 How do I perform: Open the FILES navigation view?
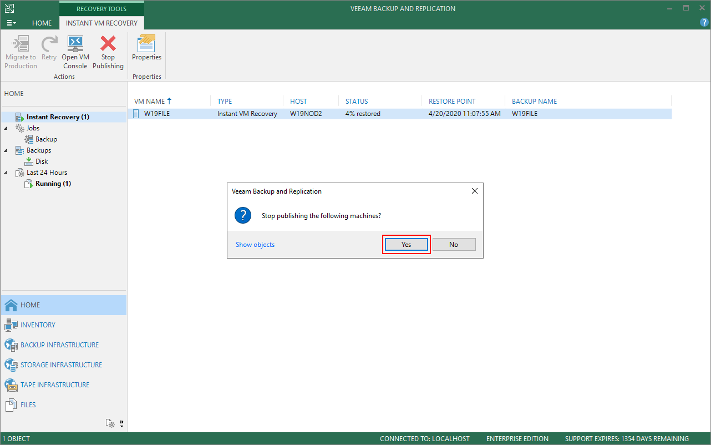64,405
